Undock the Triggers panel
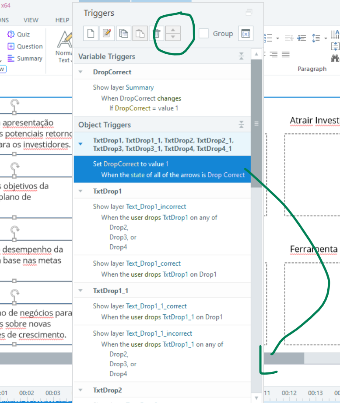The width and height of the screenshot is (340, 403). coord(249,13)
